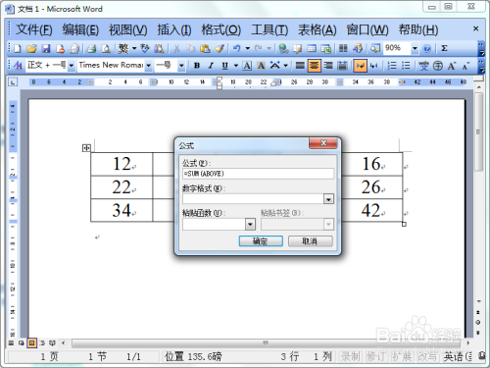
Task: Click the formula input field =SUM(ABOVE)
Action: (x=258, y=174)
